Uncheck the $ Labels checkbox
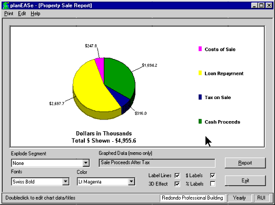This screenshot has height=205, width=275. point(212,175)
